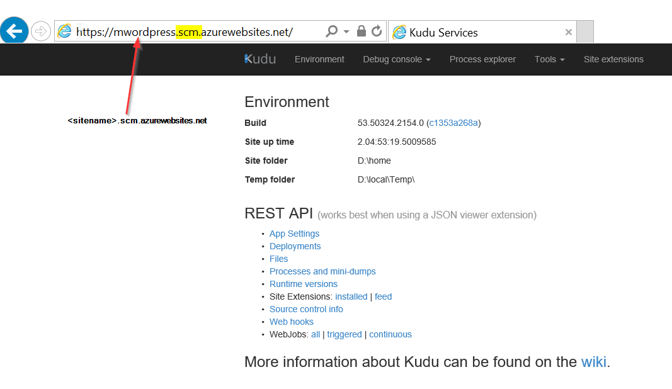Open the App Settings REST link

pos(294,234)
